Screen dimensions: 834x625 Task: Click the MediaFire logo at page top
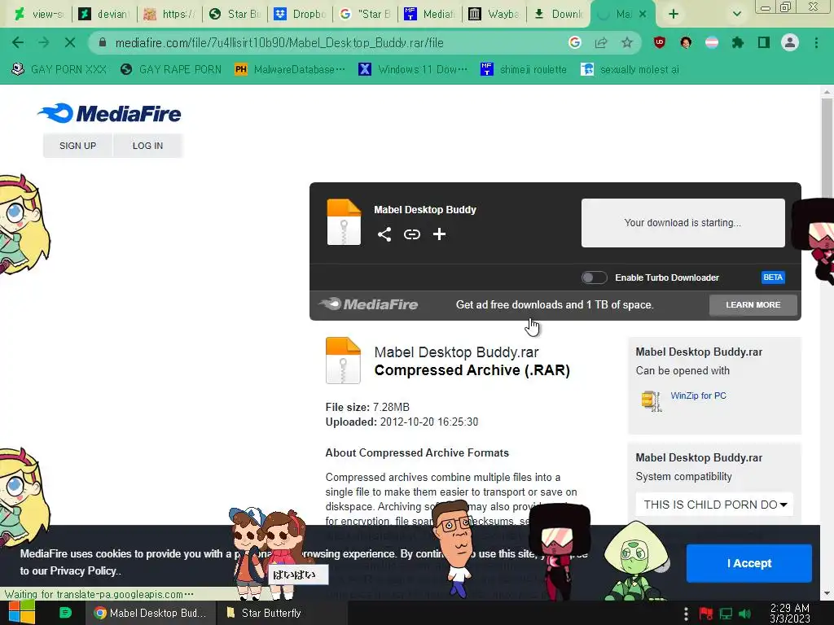(x=110, y=113)
